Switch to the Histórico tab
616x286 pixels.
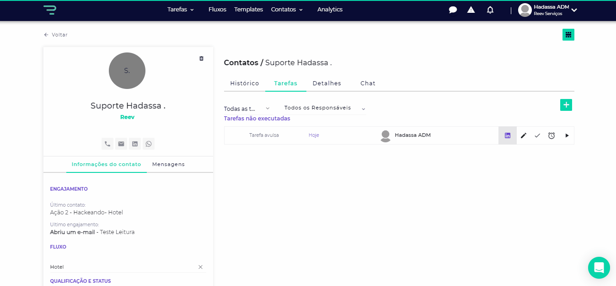tap(245, 83)
